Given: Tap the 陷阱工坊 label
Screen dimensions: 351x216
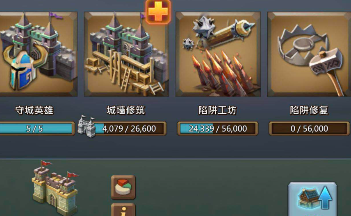Looking at the screenshot, I should point(217,110).
